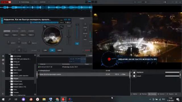
Task: Click the filter funnel sidebar icon
Action: click(x=3, y=64)
